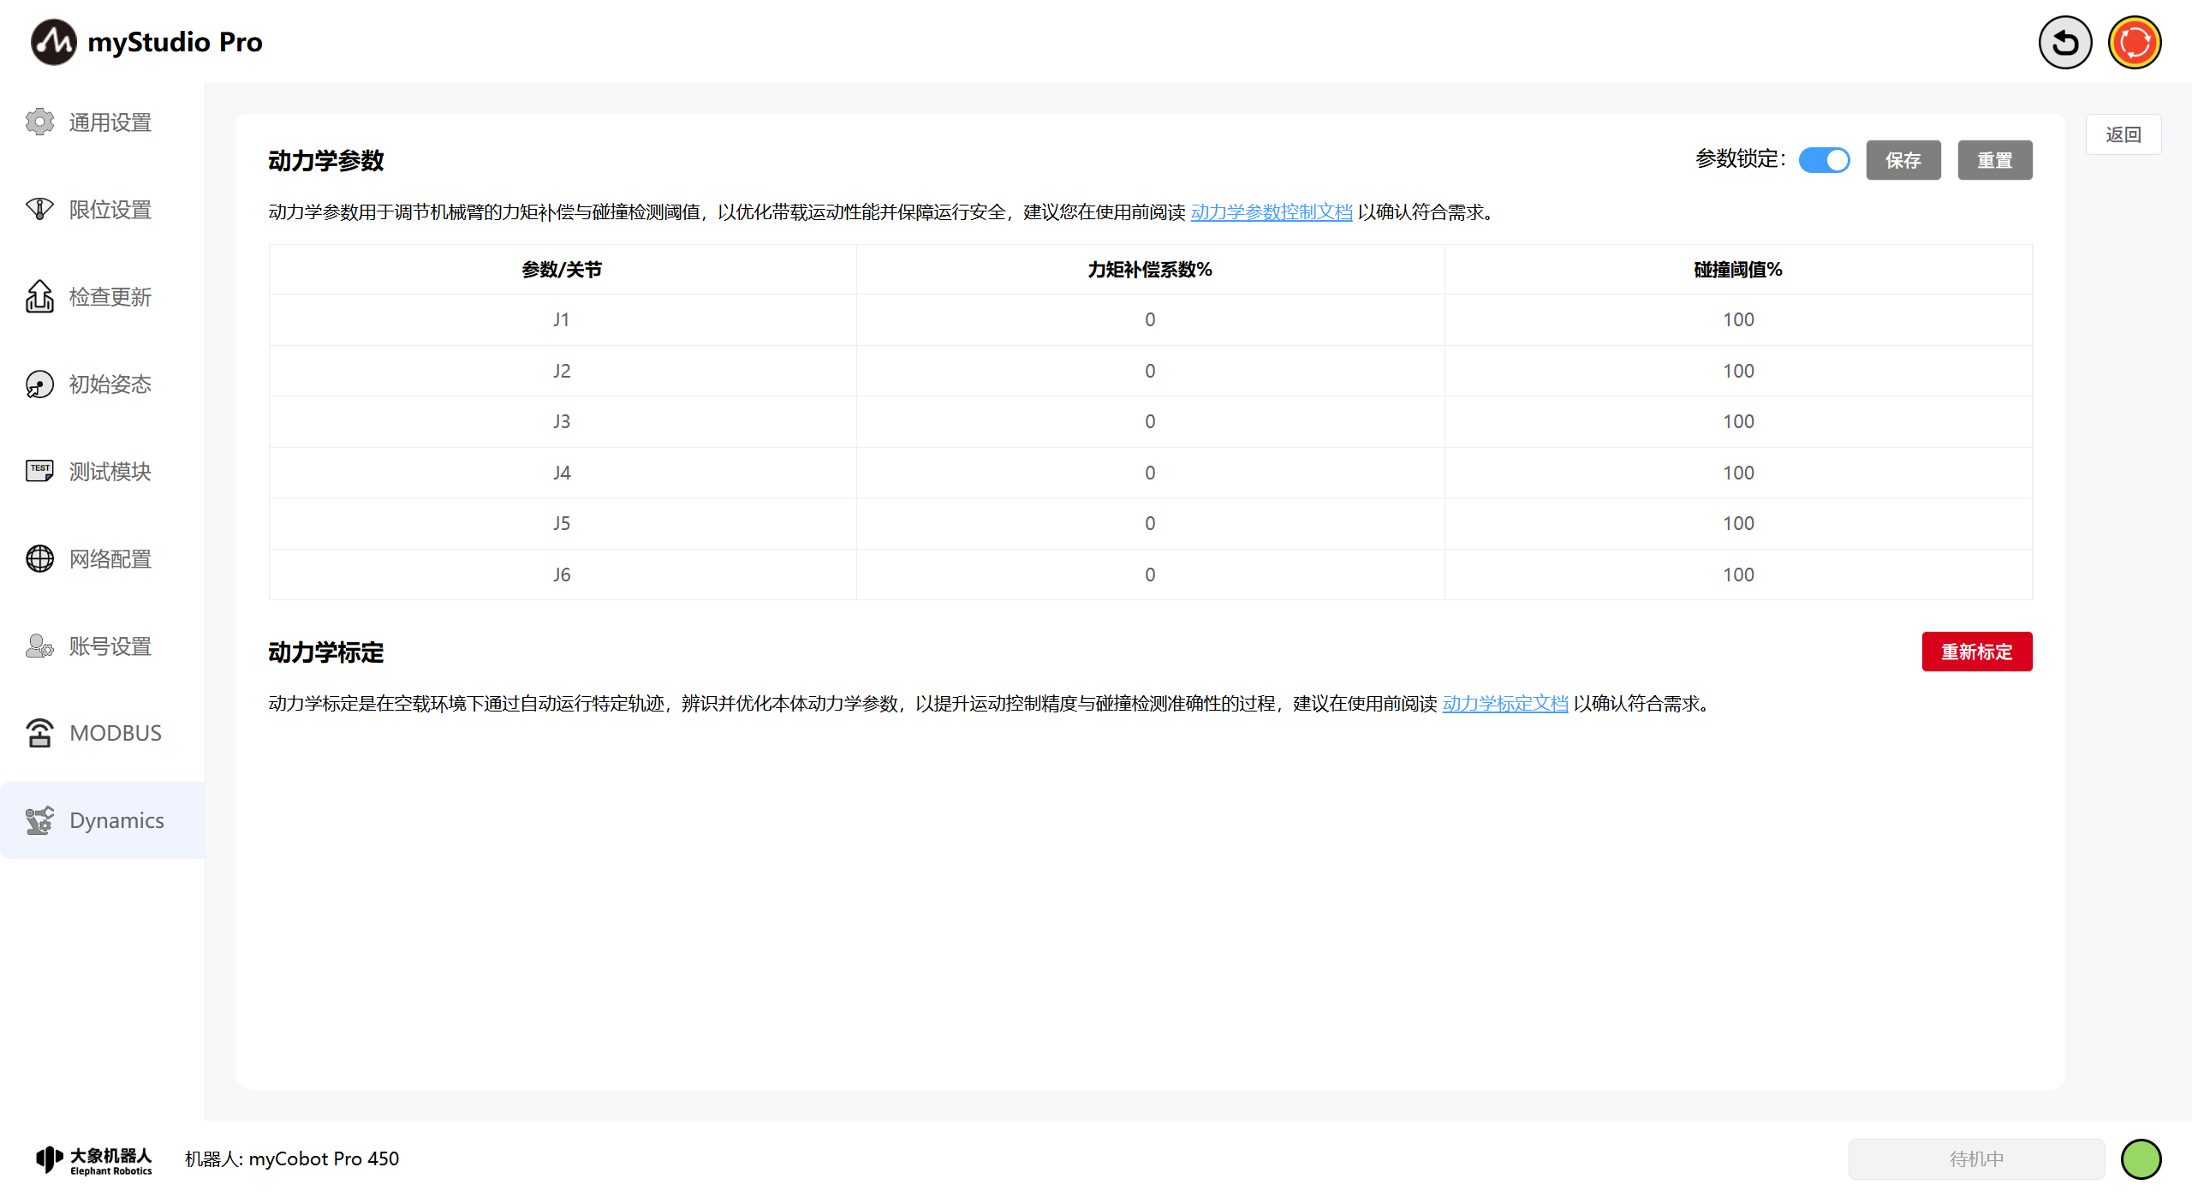2192x1197 pixels.
Task: Toggle the 参数锁定 switch
Action: pos(1824,160)
